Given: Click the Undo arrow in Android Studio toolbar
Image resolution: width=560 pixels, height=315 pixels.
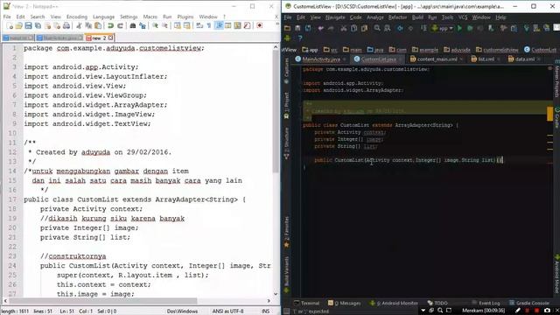Looking at the screenshot, I should 321,28.
